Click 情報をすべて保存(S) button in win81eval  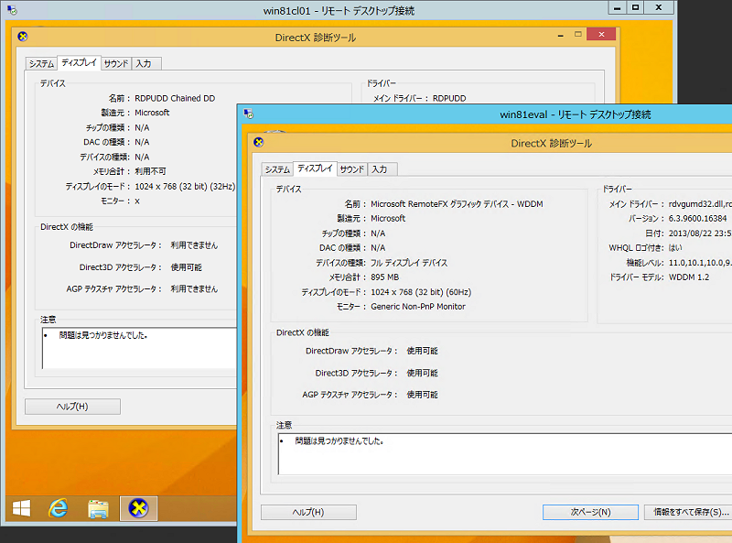689,512
